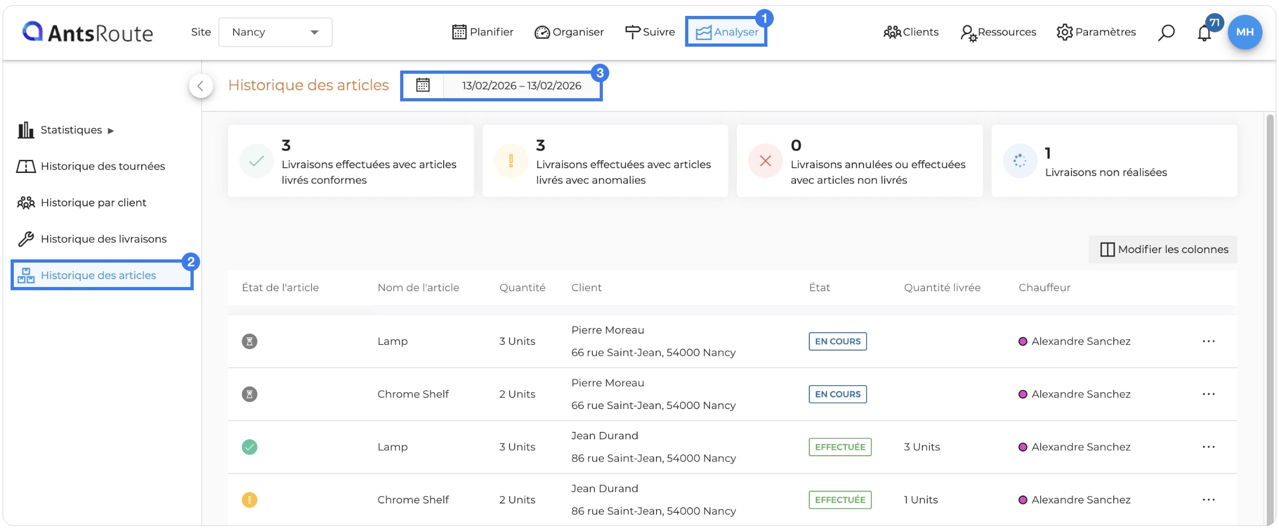The image size is (1279, 530).
Task: Click the wrench icon for deliveries history
Action: [x=25, y=239]
